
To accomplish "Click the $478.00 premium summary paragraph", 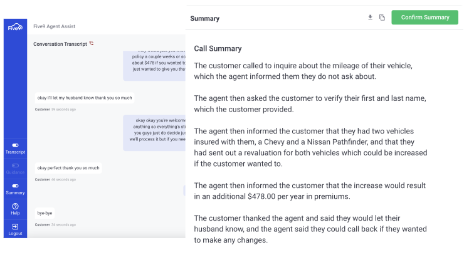I will [310, 191].
